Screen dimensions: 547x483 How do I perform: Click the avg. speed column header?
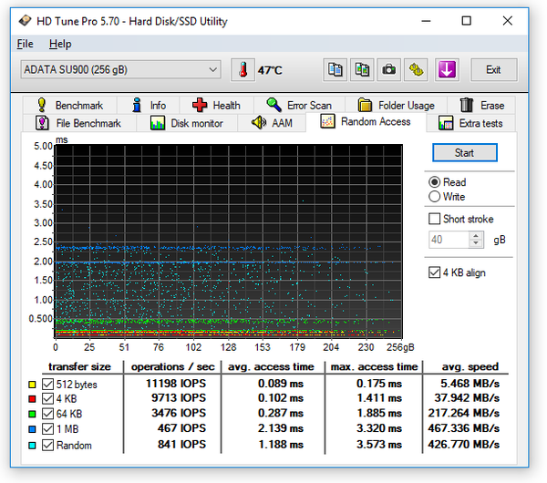(470, 366)
